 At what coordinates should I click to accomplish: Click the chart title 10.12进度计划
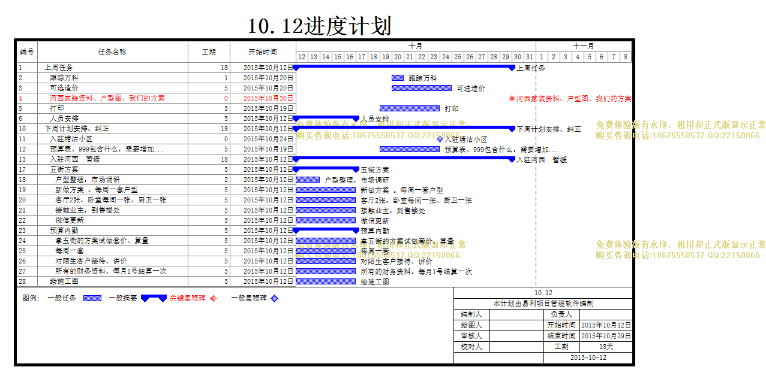320,26
